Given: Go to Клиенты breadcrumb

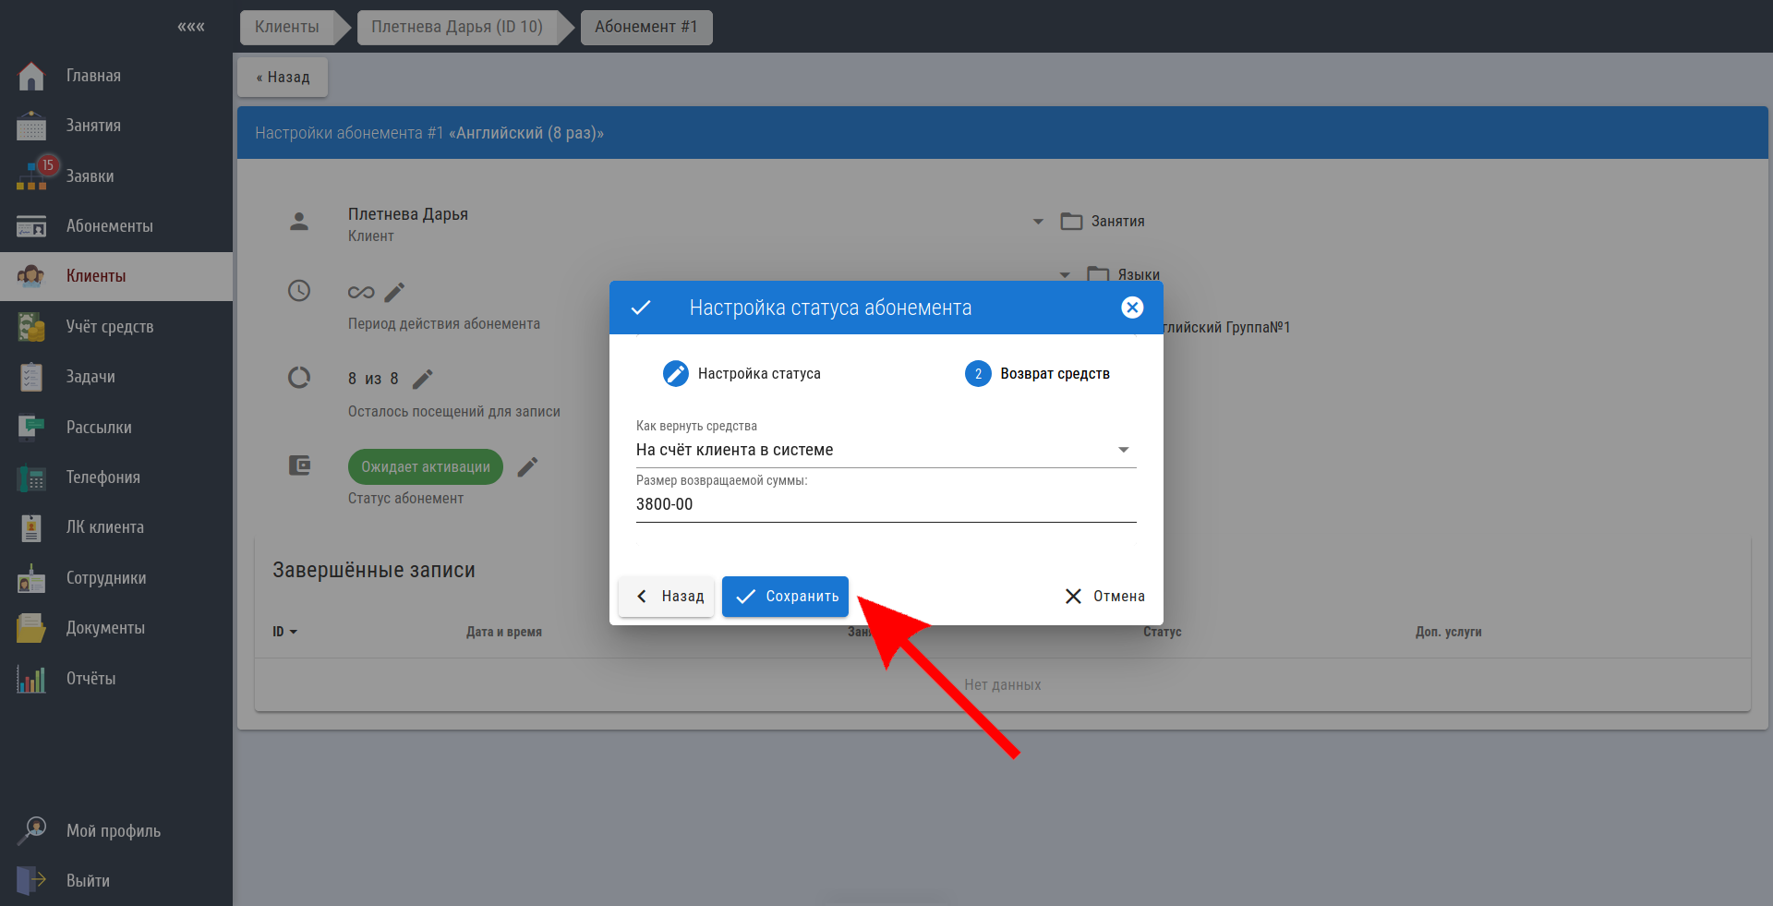Looking at the screenshot, I should [x=287, y=27].
